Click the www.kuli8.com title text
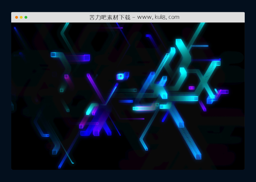256x182 pixels. [158, 17]
